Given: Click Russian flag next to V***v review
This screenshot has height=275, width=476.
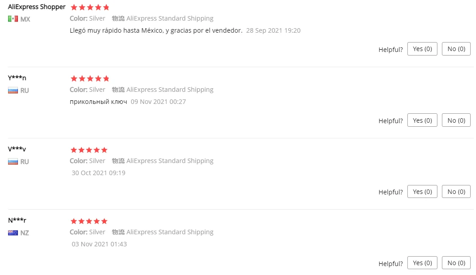Looking at the screenshot, I should click(x=13, y=162).
